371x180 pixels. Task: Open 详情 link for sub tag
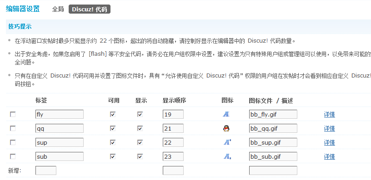tap(329, 156)
